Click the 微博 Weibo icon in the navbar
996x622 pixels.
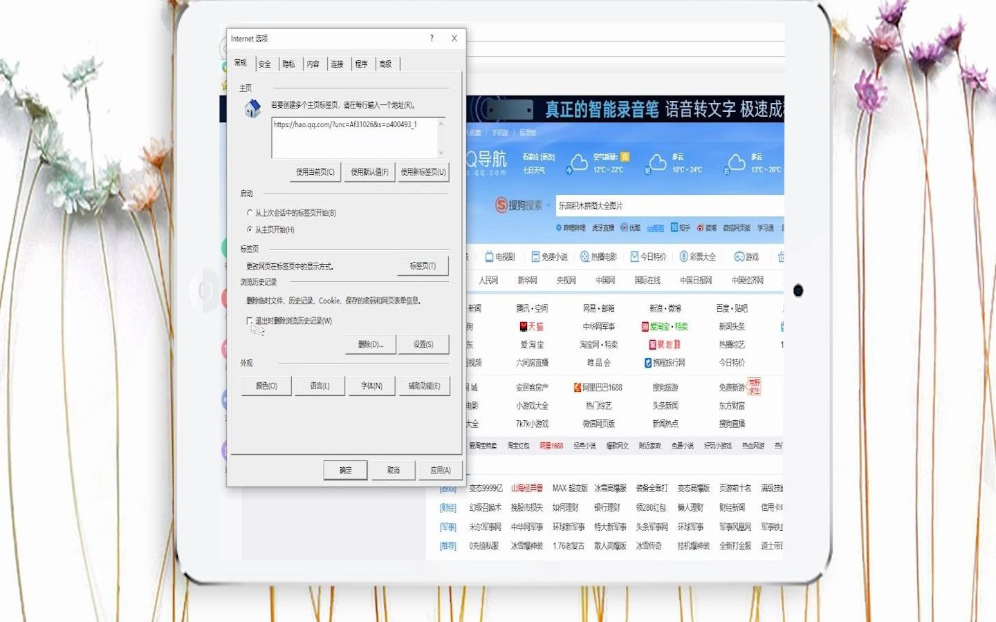click(700, 228)
